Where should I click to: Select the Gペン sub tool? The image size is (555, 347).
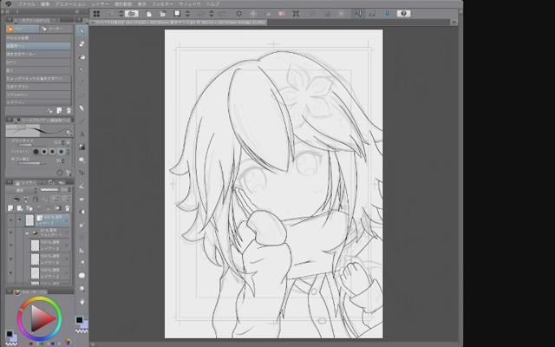point(38,62)
